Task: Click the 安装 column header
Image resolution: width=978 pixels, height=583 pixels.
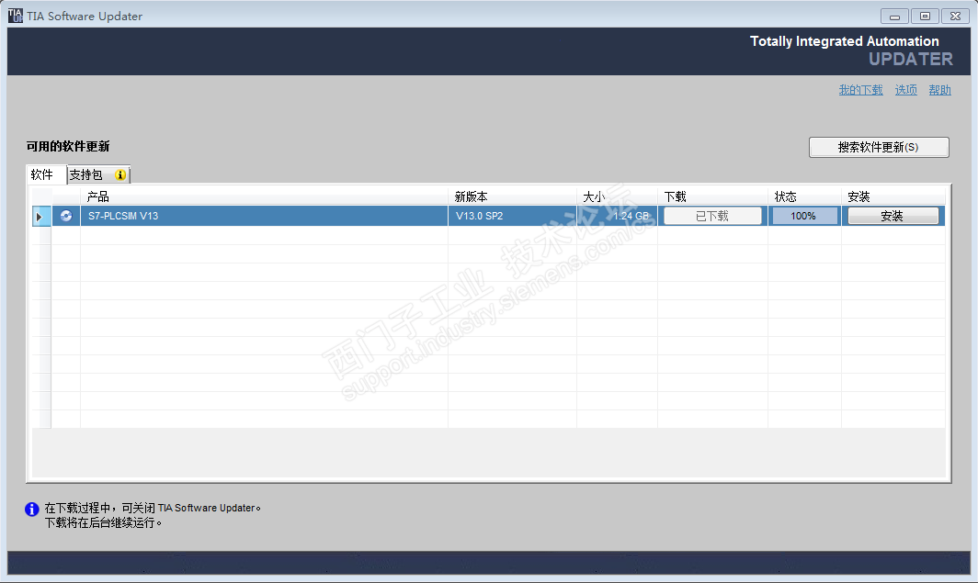Action: 893,196
